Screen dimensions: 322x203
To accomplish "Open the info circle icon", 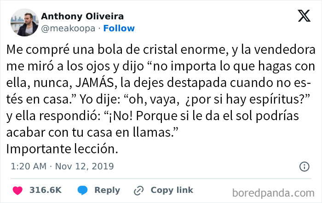I will 304,167.
